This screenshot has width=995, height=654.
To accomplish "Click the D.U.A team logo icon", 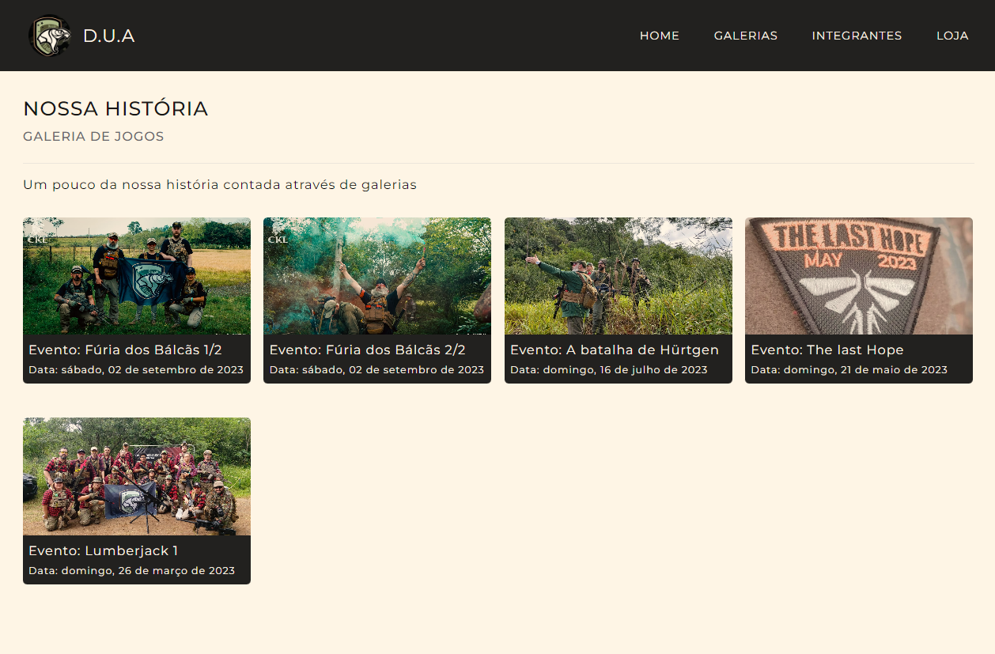I will tap(49, 36).
